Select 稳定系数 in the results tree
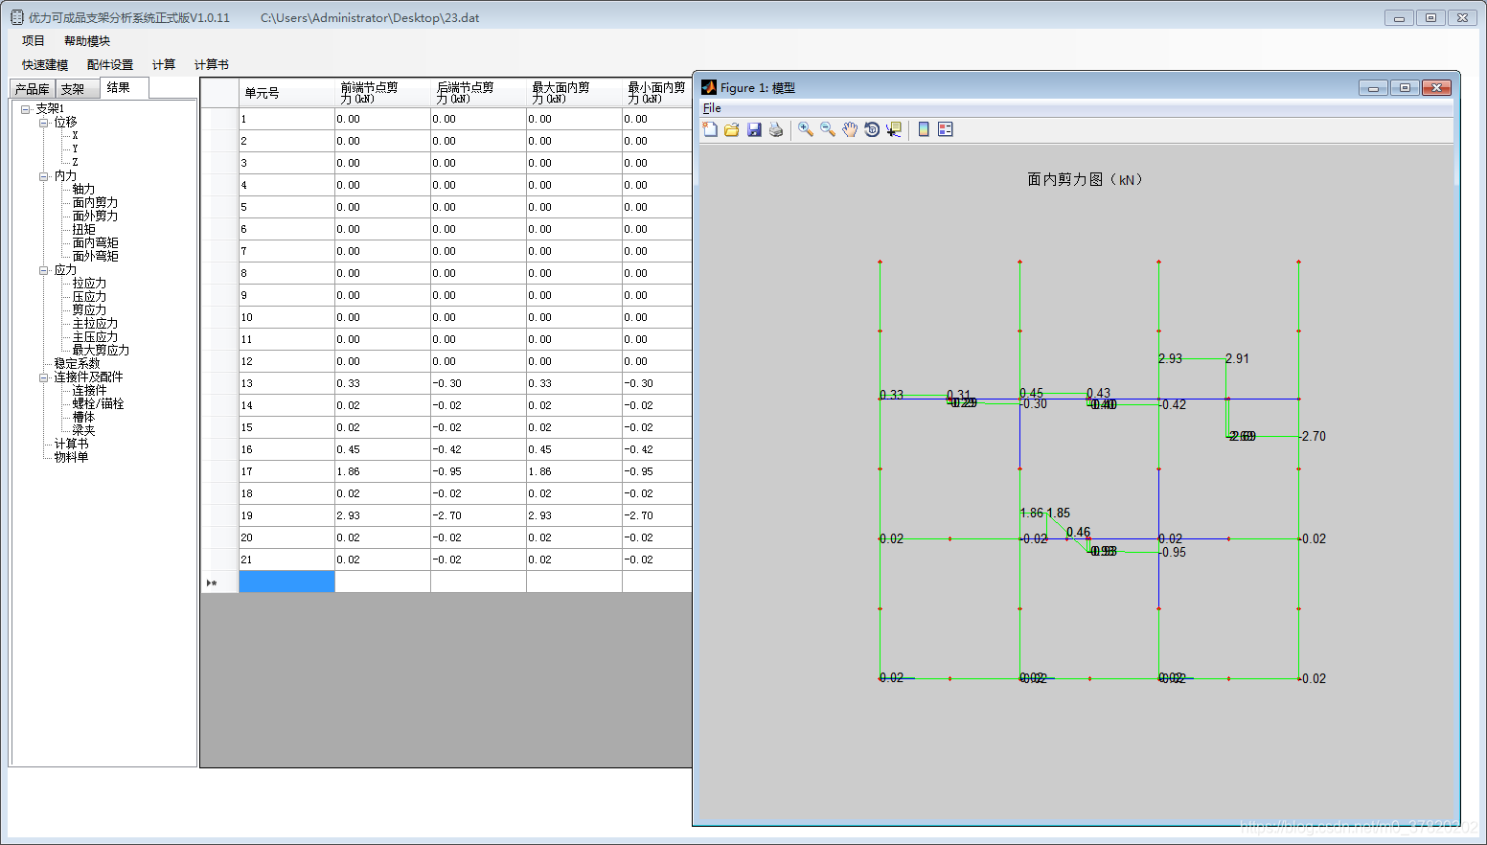Screen dimensions: 1487x845 point(77,364)
